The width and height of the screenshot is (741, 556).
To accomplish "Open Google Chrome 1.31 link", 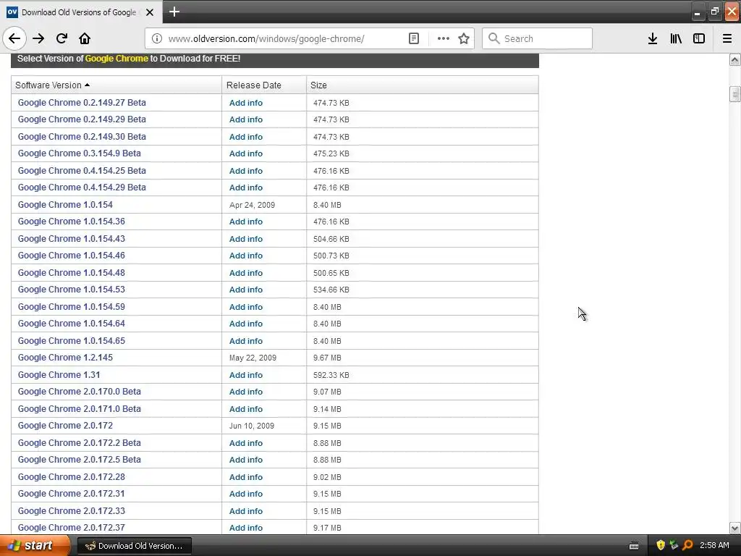I will [x=59, y=375].
